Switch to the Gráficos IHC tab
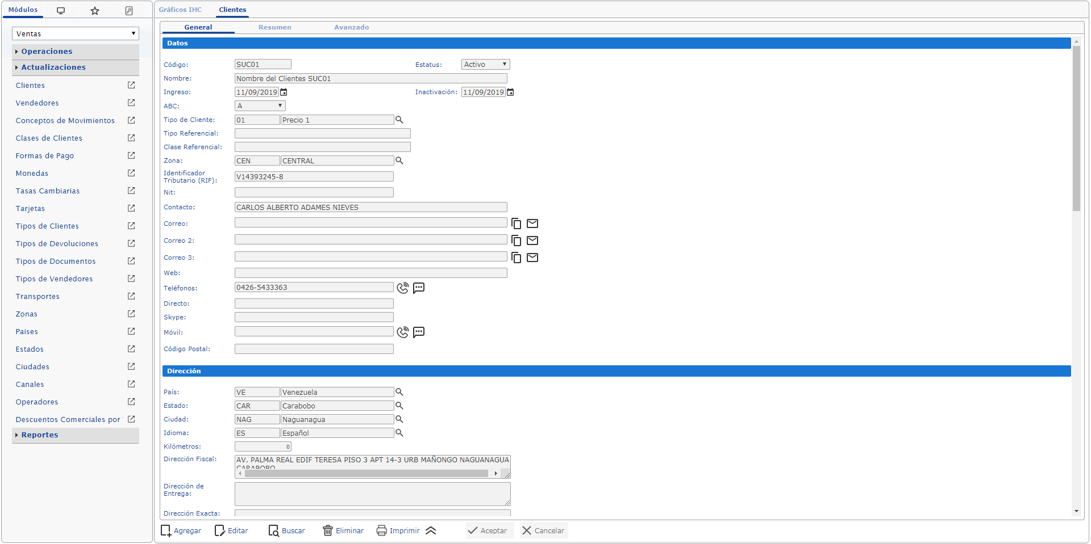The width and height of the screenshot is (1091, 544). coord(180,10)
